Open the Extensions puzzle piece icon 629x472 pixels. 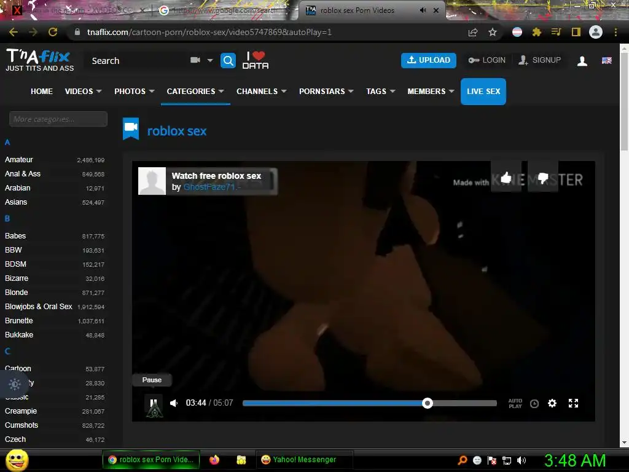(537, 32)
